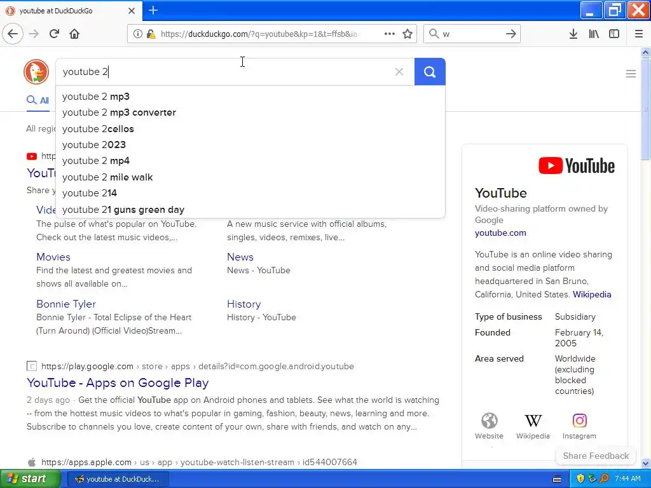Click the Website globe icon in YouTube panel
This screenshot has height=488, width=651.
[489, 421]
